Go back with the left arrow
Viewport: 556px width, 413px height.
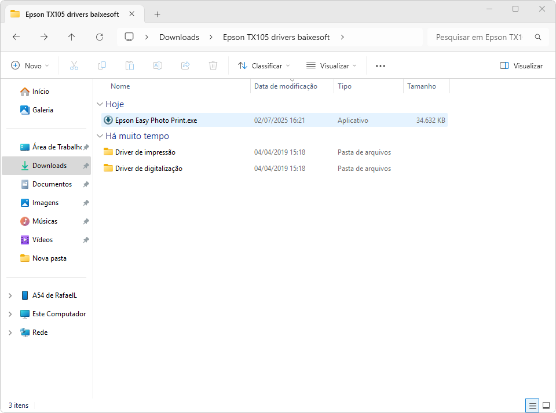point(16,37)
